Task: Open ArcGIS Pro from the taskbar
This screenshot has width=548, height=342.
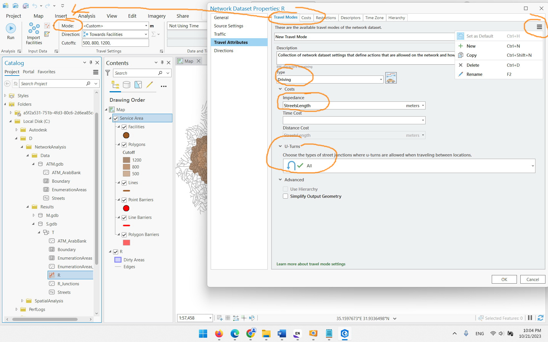Action: pyautogui.click(x=344, y=334)
